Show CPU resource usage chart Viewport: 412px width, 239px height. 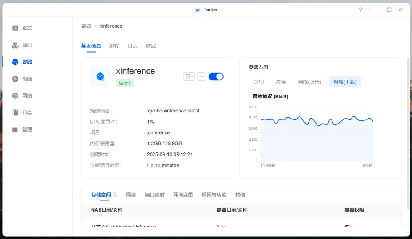[258, 82]
